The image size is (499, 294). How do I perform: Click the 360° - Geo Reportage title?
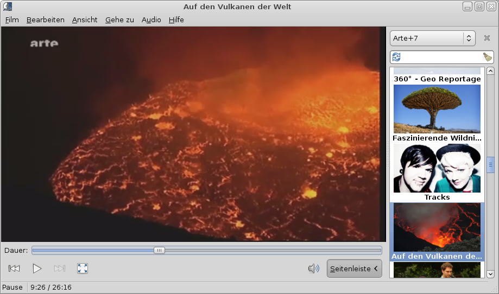click(437, 79)
